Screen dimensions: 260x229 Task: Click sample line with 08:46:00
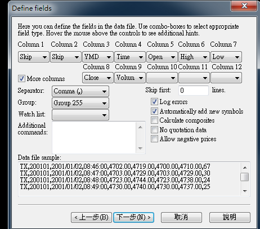tap(115, 167)
